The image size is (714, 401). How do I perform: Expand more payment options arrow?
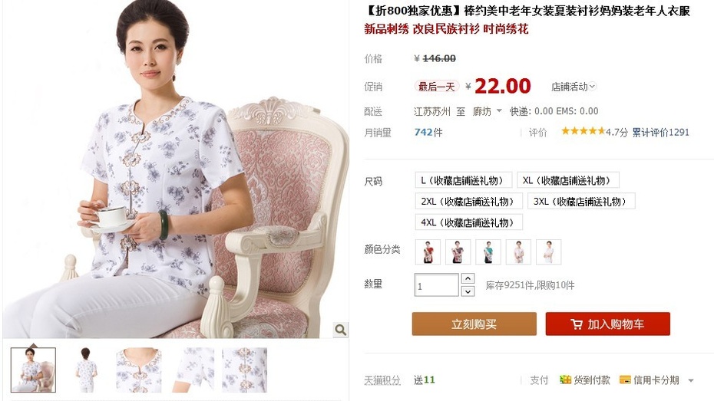691,380
